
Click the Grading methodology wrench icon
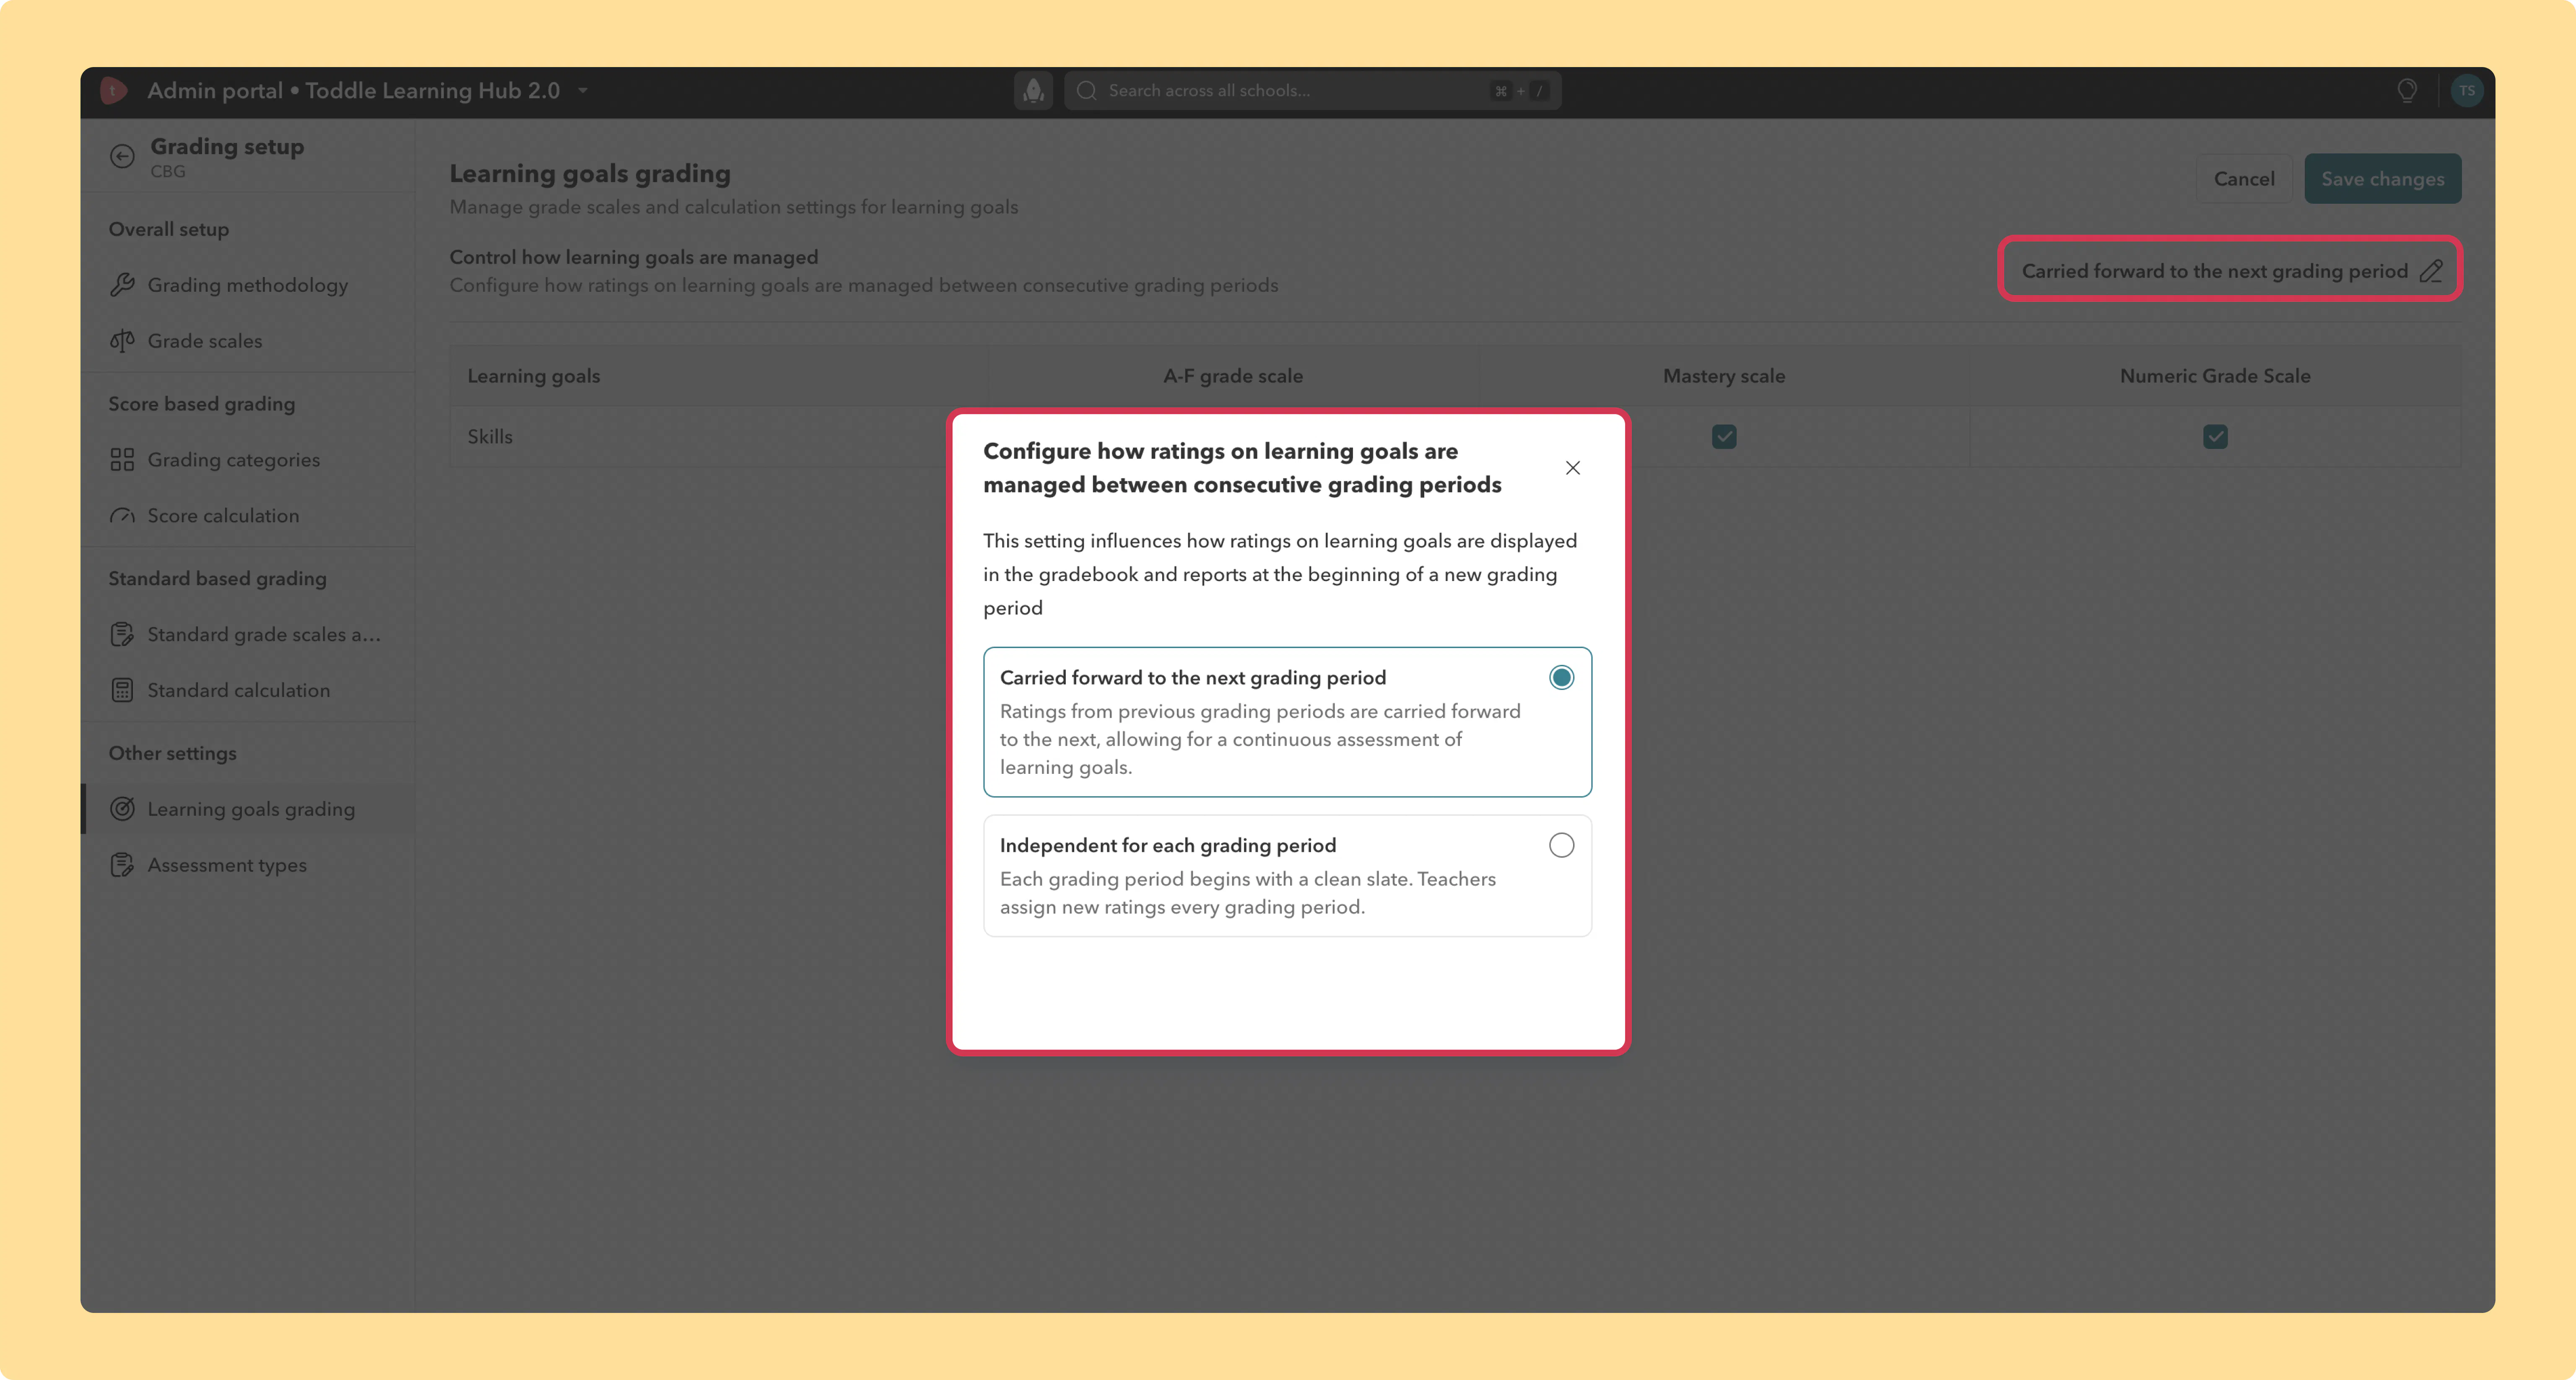coord(122,285)
